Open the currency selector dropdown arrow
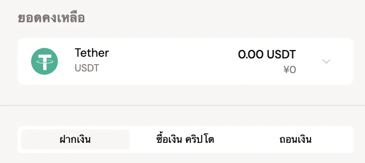The image size is (365, 163). [326, 61]
